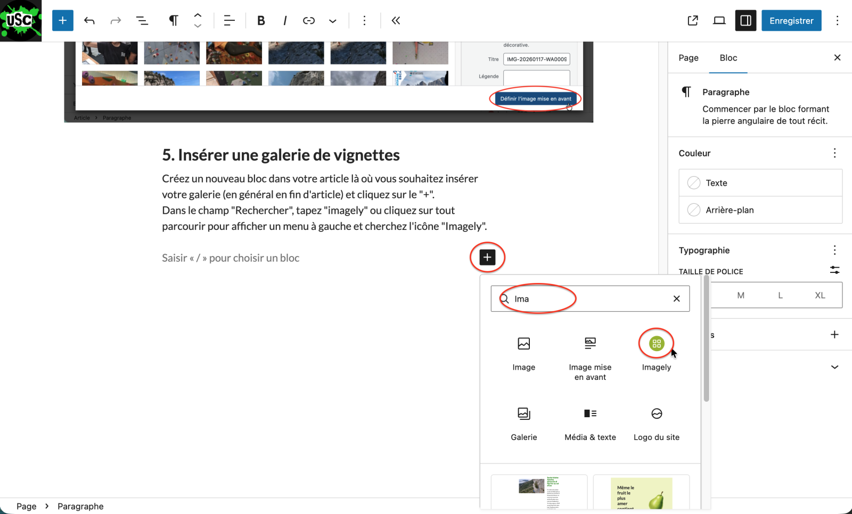Click the Enregistrer button
Viewport: 852px width, 514px height.
[x=791, y=21]
